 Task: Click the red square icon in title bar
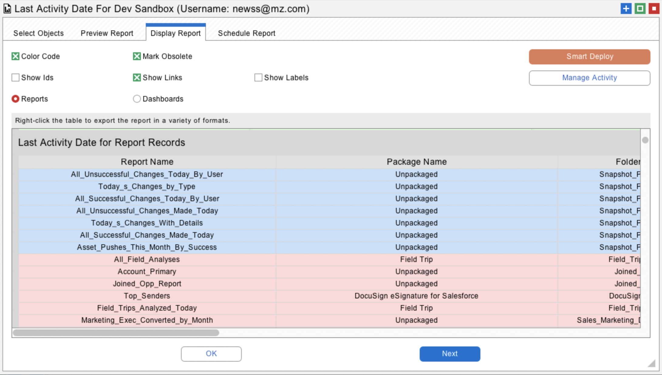click(654, 9)
